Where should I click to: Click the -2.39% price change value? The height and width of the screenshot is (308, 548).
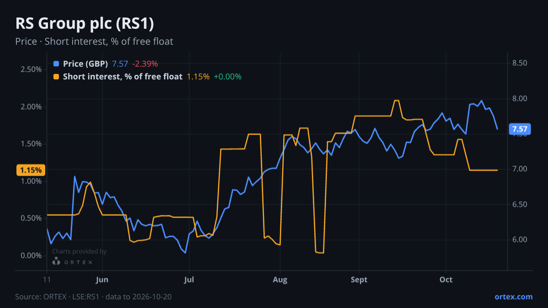tap(145, 64)
